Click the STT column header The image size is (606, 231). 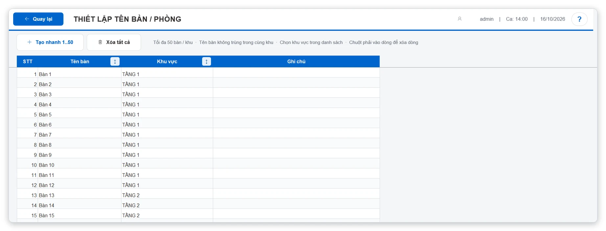click(x=28, y=62)
